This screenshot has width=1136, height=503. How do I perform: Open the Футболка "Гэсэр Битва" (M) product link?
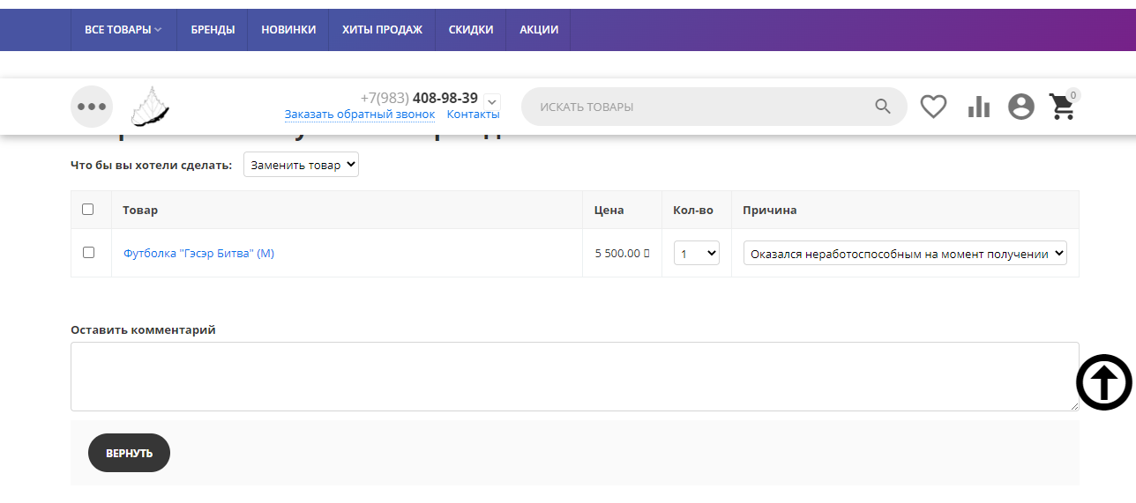coord(198,254)
